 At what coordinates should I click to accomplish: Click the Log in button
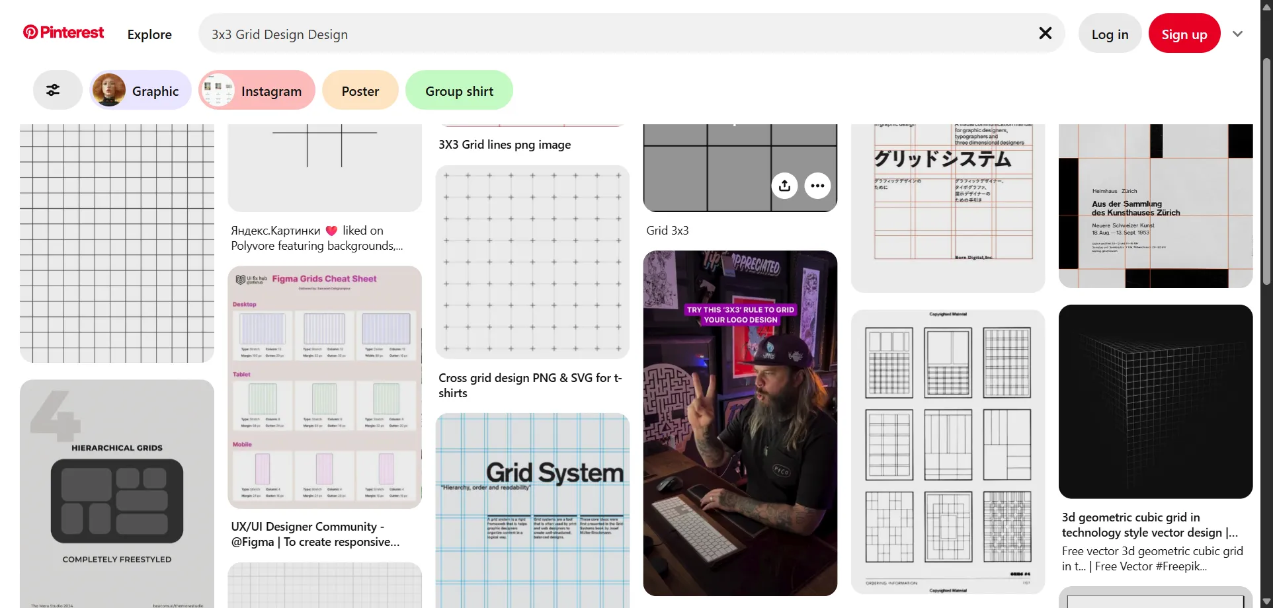(1110, 34)
